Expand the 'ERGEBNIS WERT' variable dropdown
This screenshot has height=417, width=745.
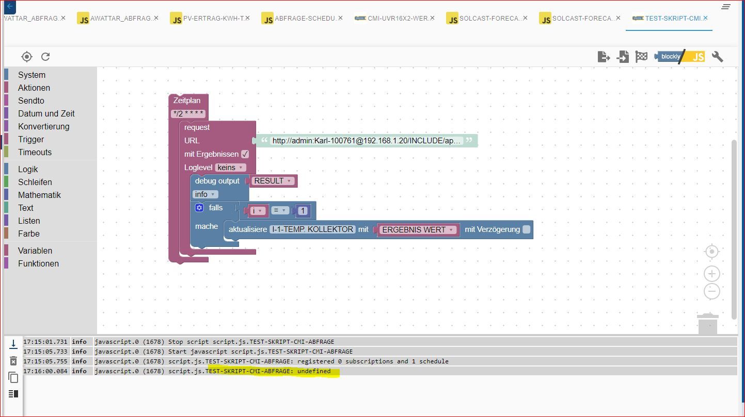click(418, 230)
